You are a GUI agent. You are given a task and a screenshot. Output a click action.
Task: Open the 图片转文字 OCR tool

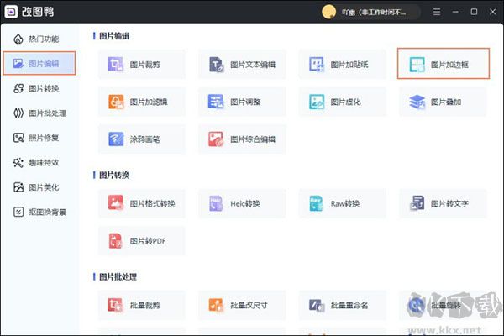[x=443, y=203]
